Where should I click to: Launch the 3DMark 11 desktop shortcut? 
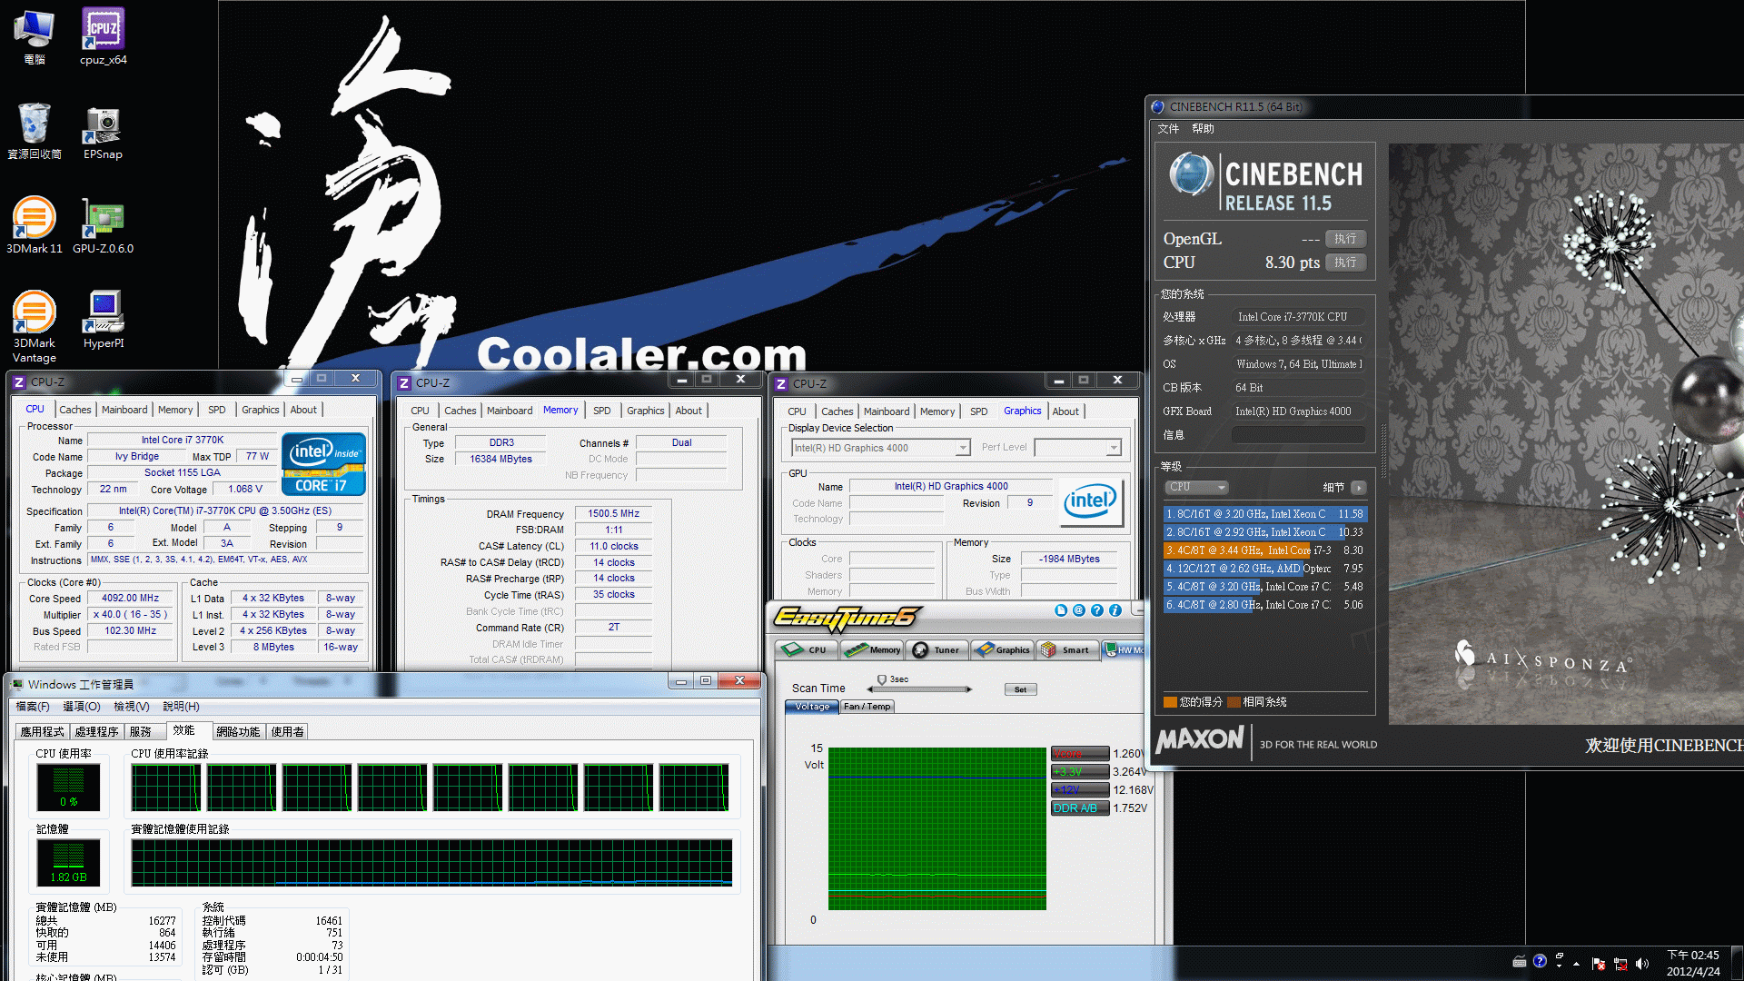pyautogui.click(x=35, y=225)
